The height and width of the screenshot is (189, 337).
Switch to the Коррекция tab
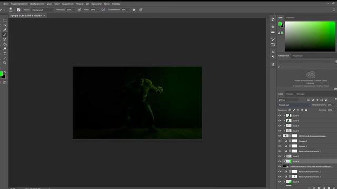(298, 56)
